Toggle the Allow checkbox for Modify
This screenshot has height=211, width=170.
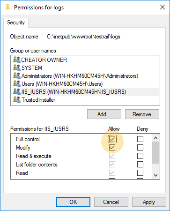click(112, 147)
